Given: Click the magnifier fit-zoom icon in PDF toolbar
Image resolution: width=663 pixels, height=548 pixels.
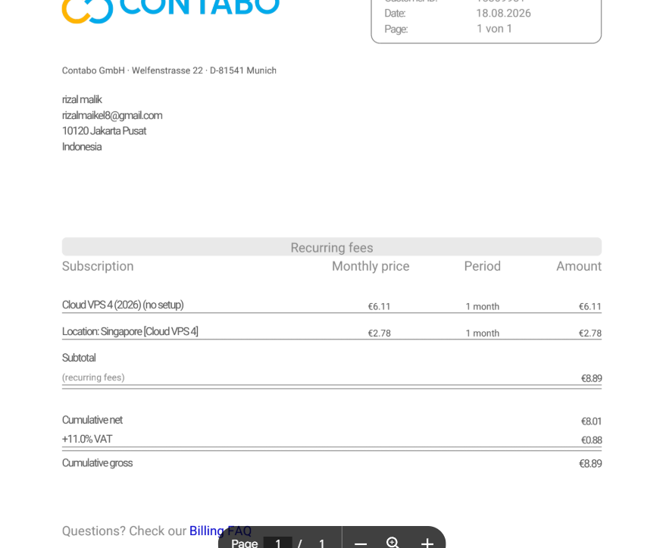Looking at the screenshot, I should 393,543.
